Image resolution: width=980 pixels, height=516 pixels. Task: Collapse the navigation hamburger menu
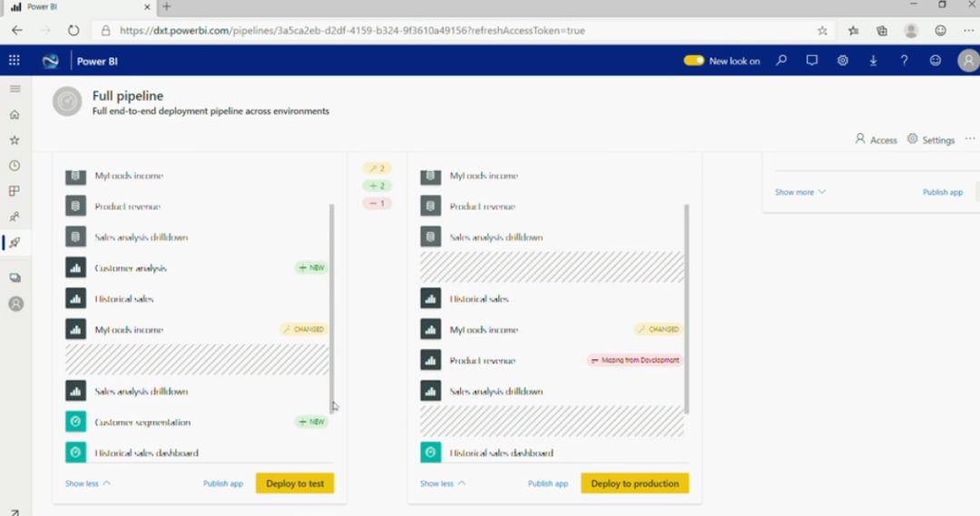click(x=15, y=89)
